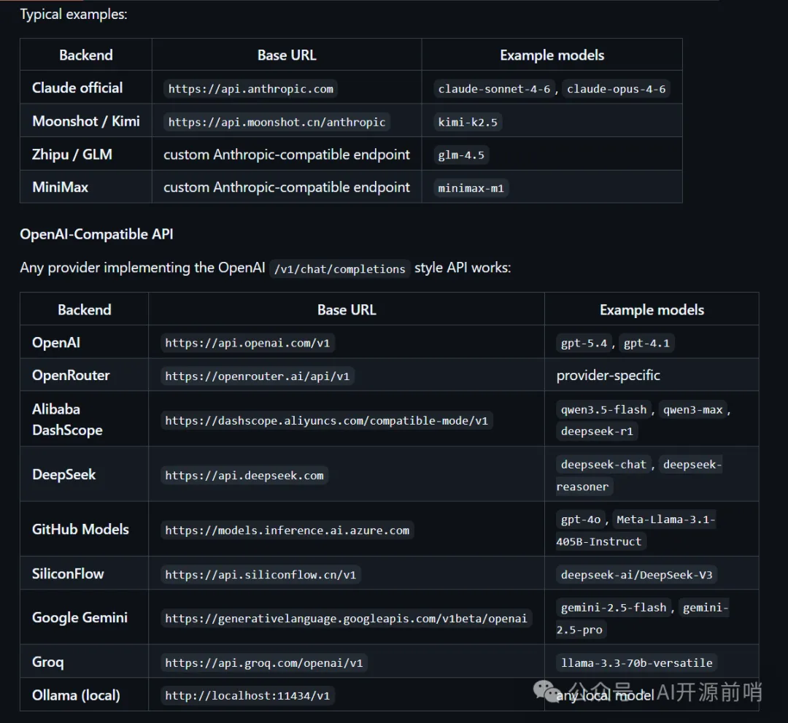
Task: Select the deepseek-chat model code
Action: click(x=603, y=465)
